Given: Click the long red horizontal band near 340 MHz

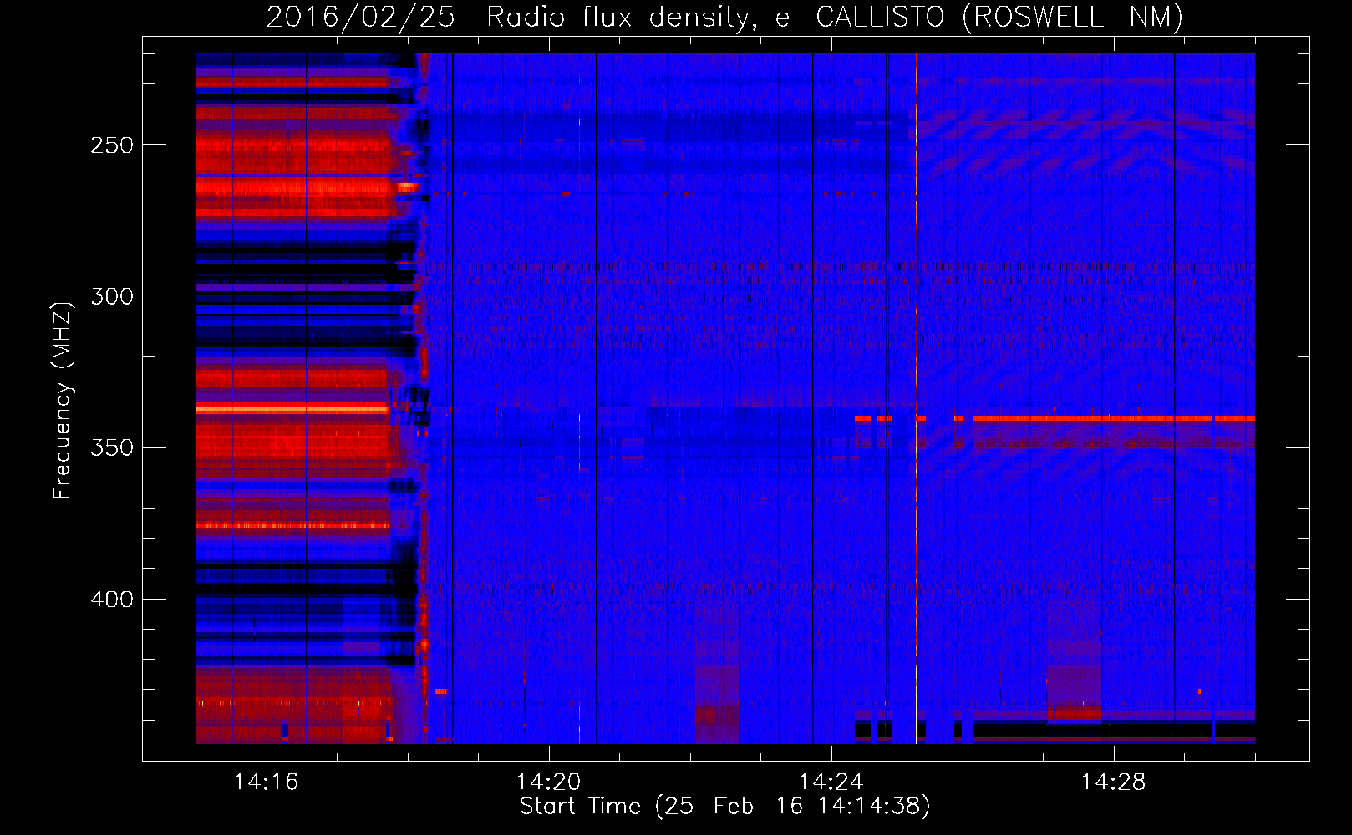Looking at the screenshot, I should [1114, 417].
